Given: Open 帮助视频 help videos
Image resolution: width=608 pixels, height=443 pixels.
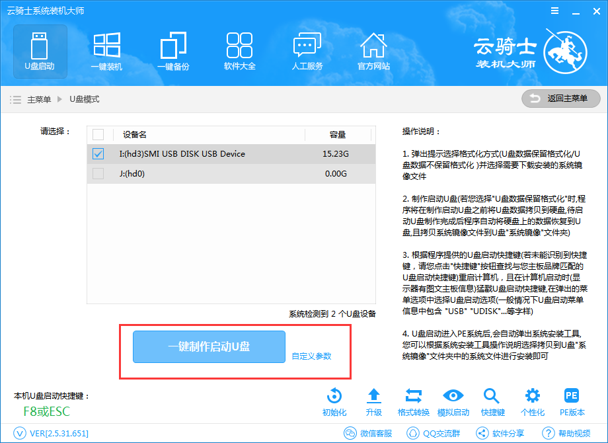Looking at the screenshot, I should point(566,433).
